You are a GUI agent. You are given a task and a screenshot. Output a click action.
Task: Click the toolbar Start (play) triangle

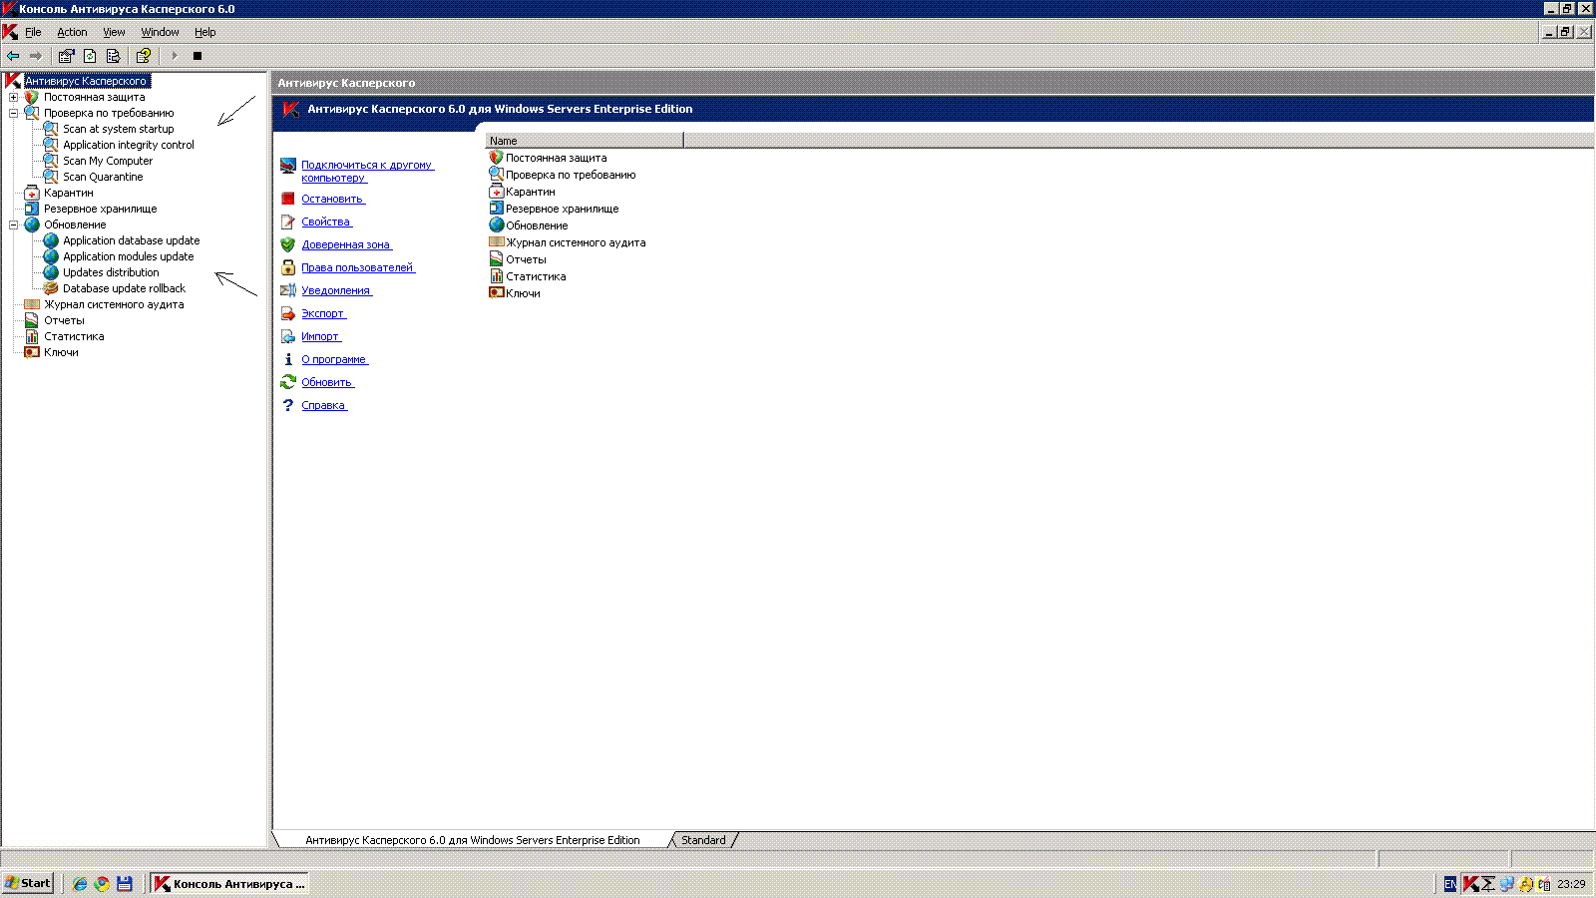[174, 56]
